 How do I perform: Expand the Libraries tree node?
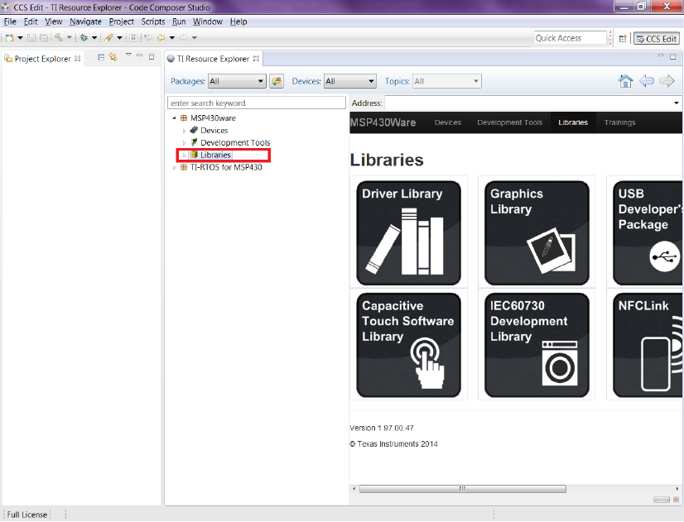(184, 155)
